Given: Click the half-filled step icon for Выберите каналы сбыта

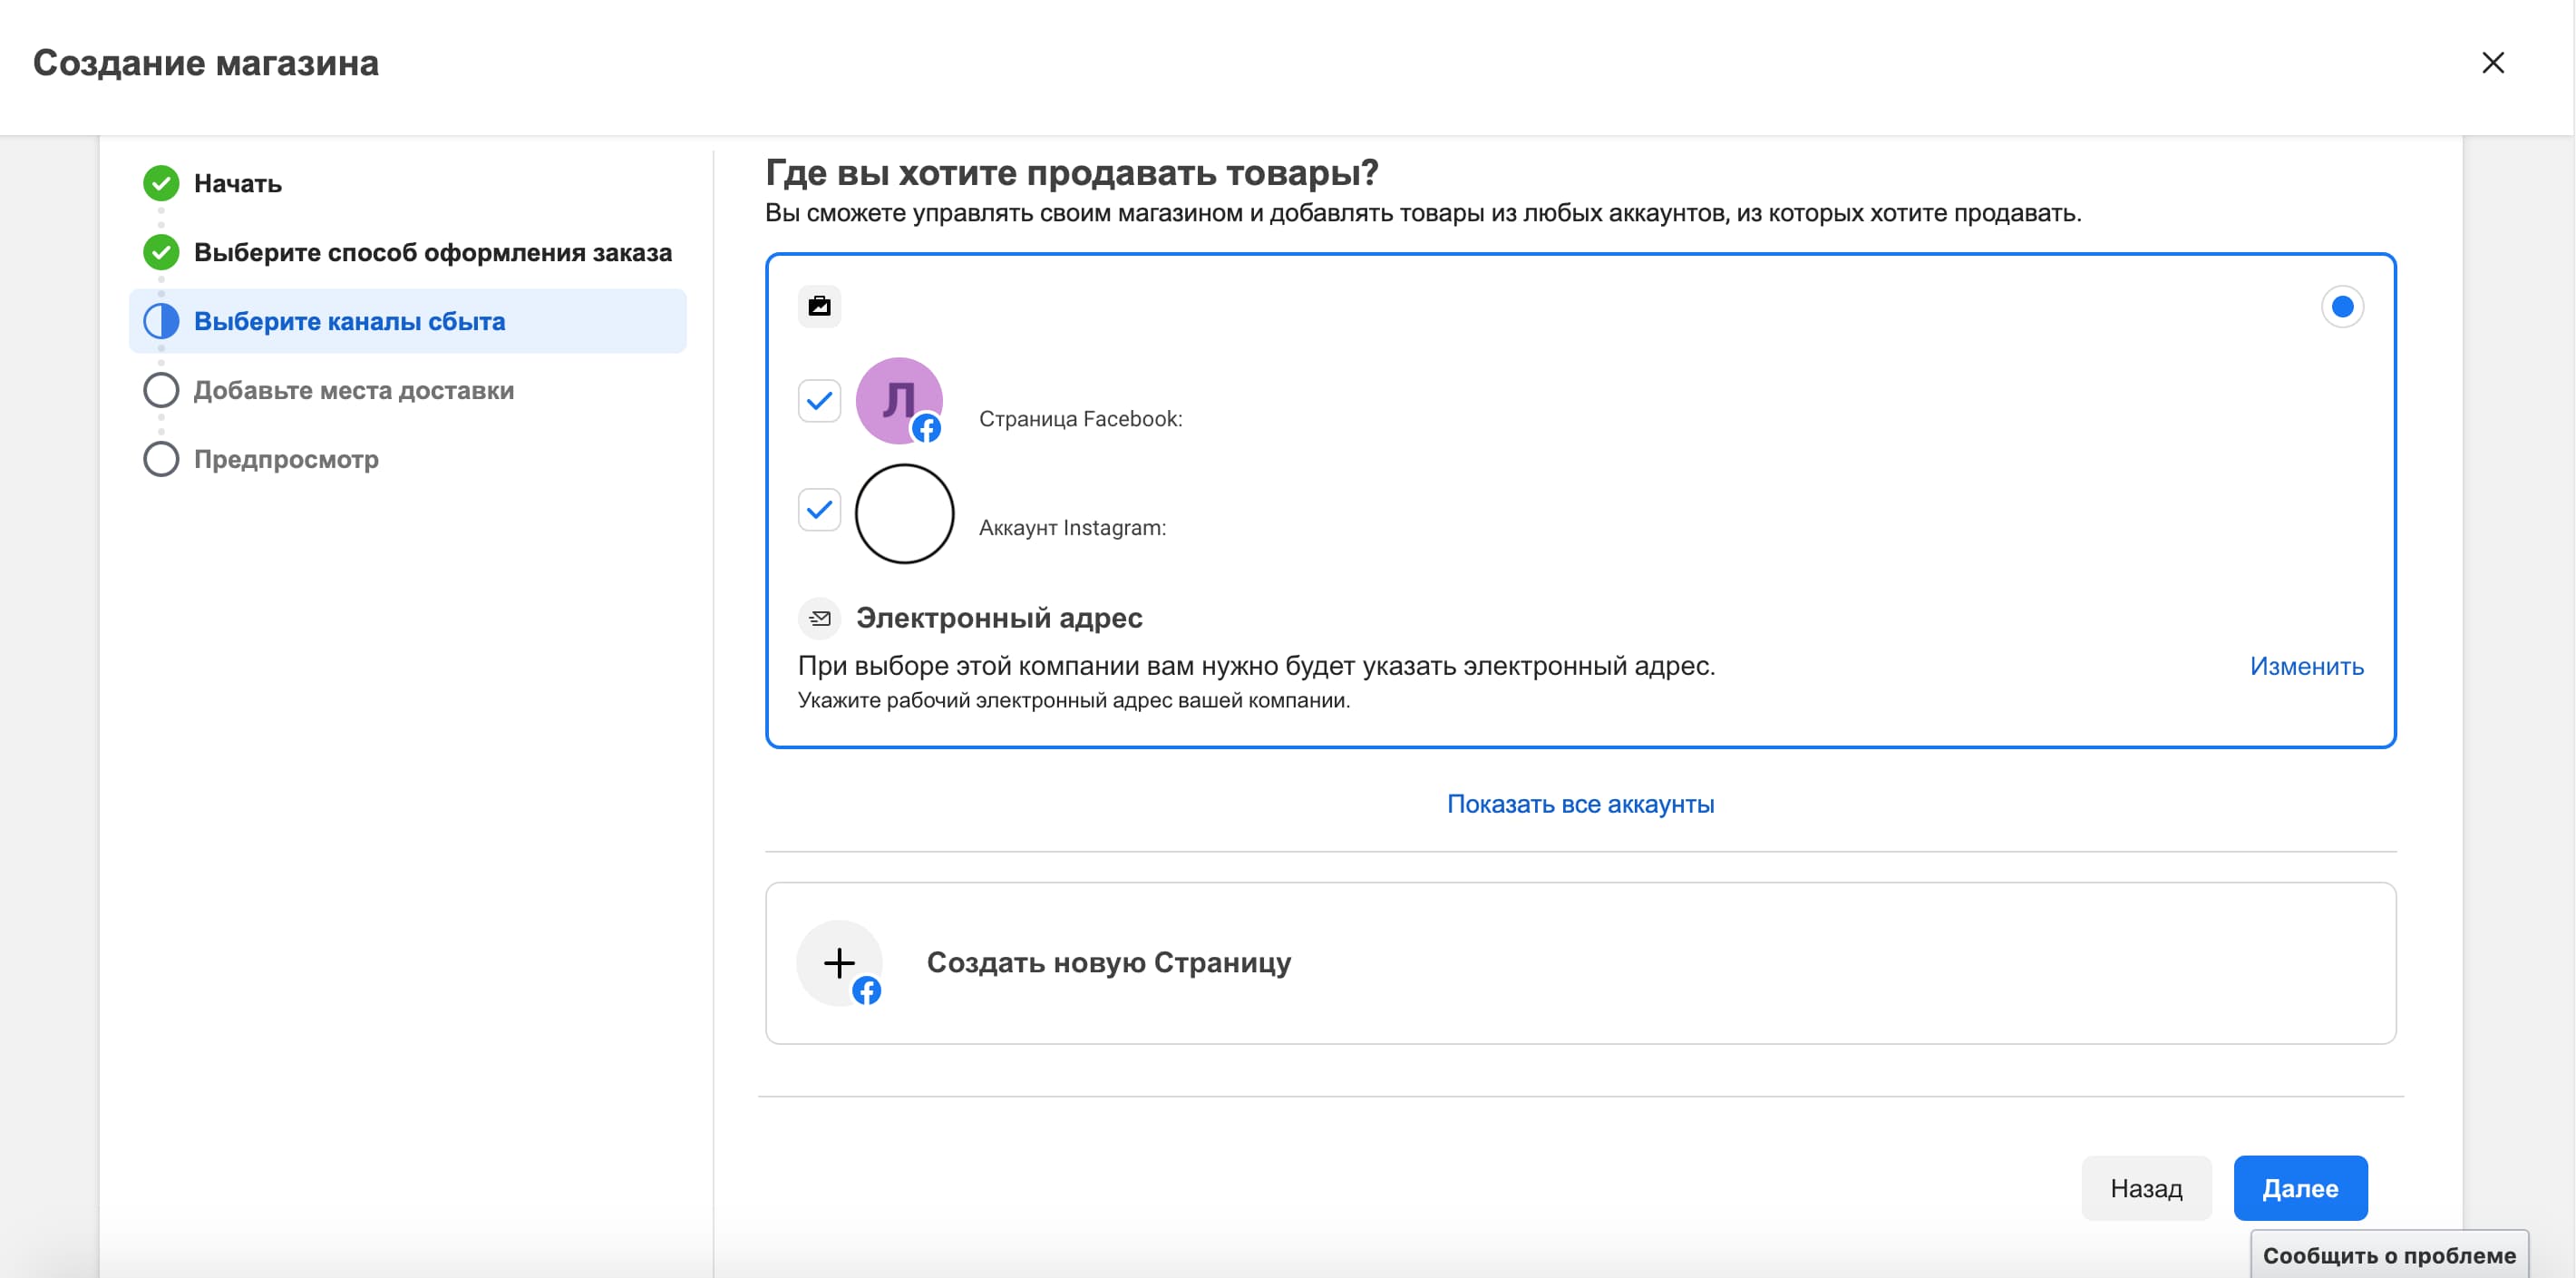Looking at the screenshot, I should (161, 321).
